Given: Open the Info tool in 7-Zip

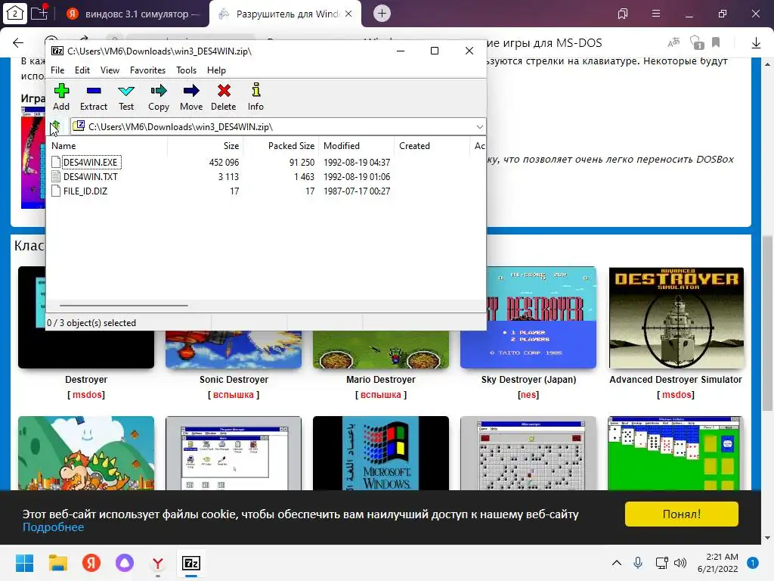Looking at the screenshot, I should [x=255, y=97].
